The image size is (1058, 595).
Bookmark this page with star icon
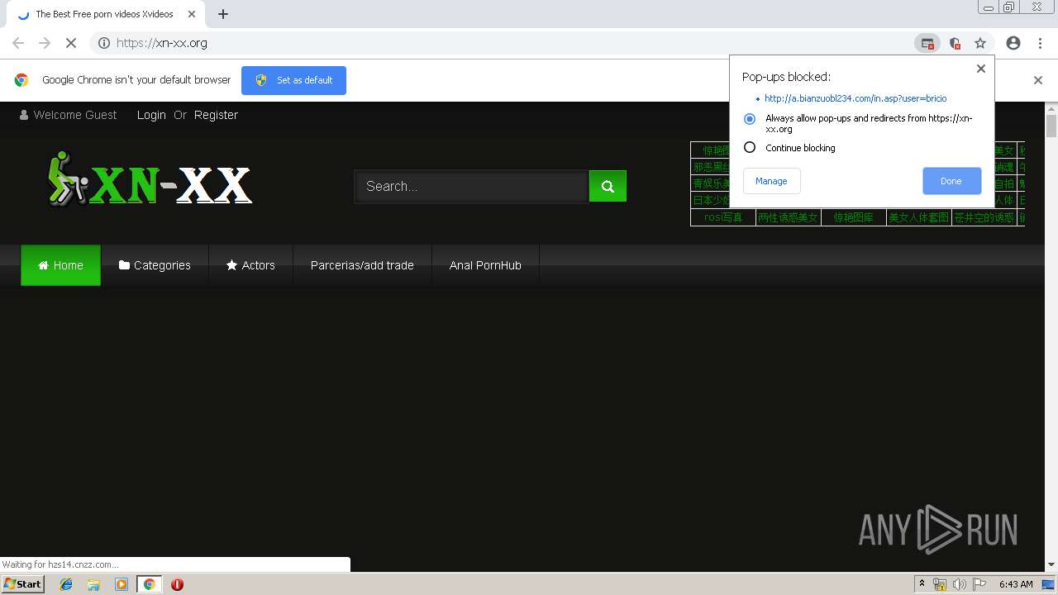(980, 43)
